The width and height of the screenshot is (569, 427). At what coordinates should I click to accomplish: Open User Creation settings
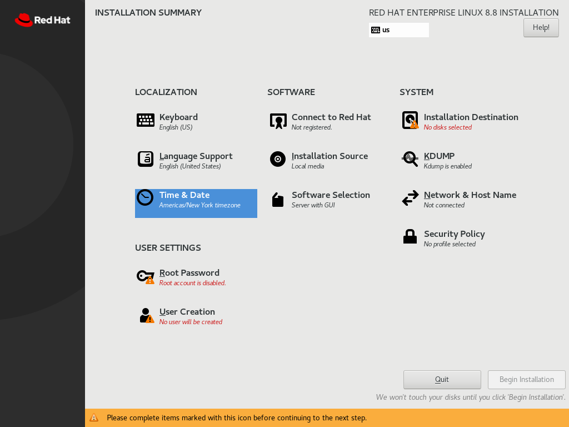pos(187,312)
